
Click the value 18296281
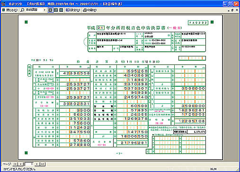[x=192, y=110]
